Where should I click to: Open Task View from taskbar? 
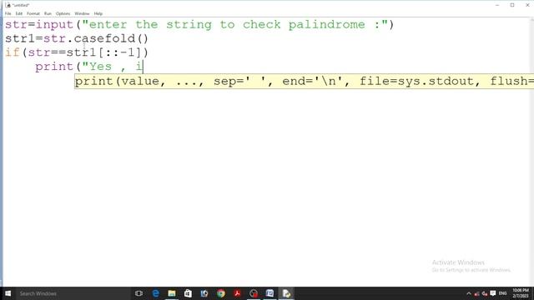click(x=139, y=293)
